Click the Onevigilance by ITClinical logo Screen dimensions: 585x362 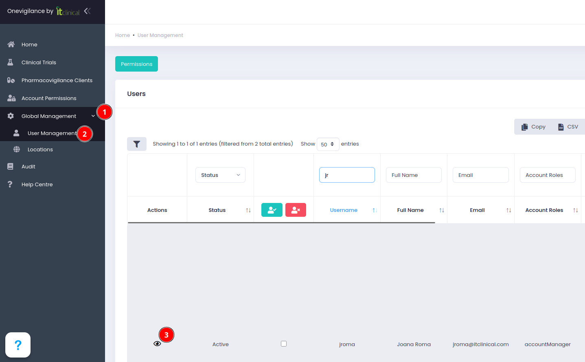pyautogui.click(x=44, y=11)
